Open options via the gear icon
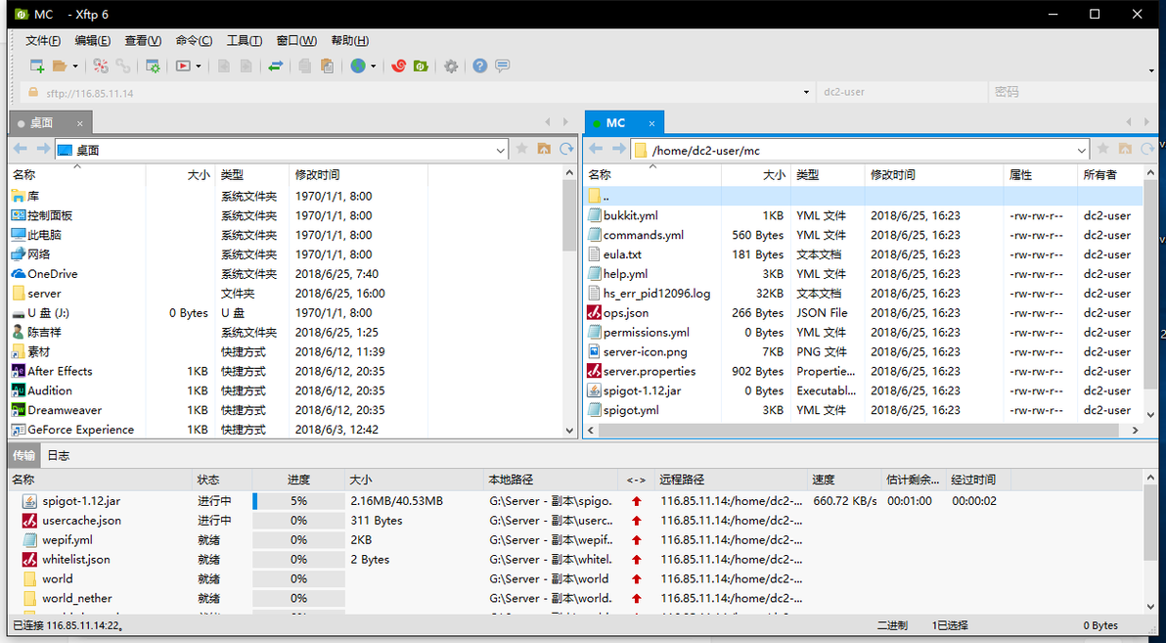The height and width of the screenshot is (643, 1166). click(451, 67)
